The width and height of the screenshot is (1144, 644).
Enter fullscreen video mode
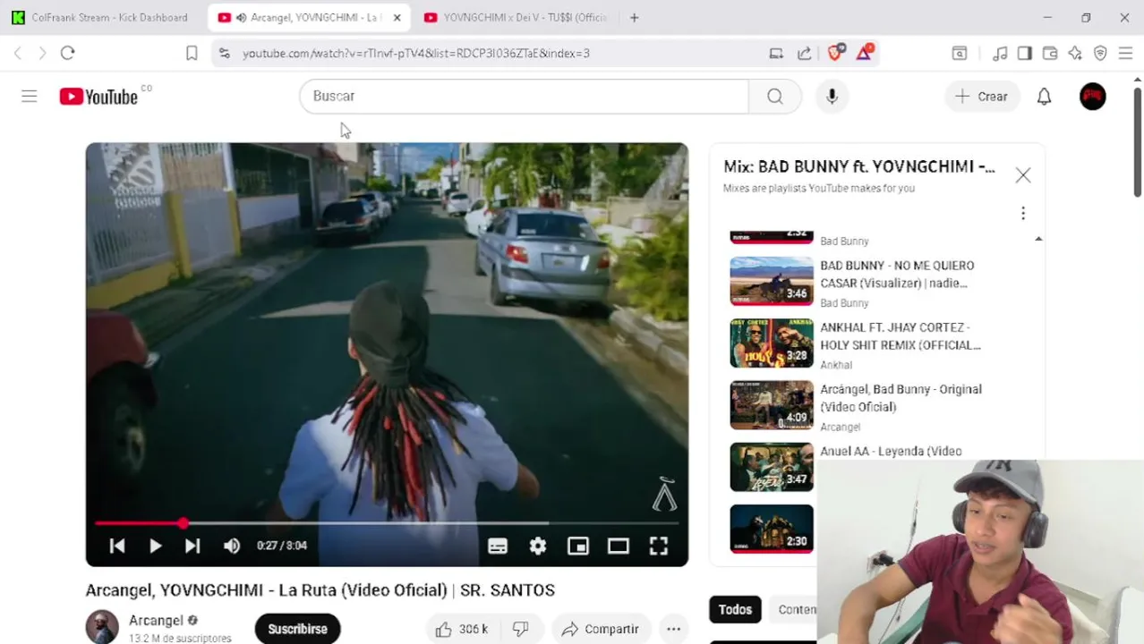pyautogui.click(x=659, y=546)
